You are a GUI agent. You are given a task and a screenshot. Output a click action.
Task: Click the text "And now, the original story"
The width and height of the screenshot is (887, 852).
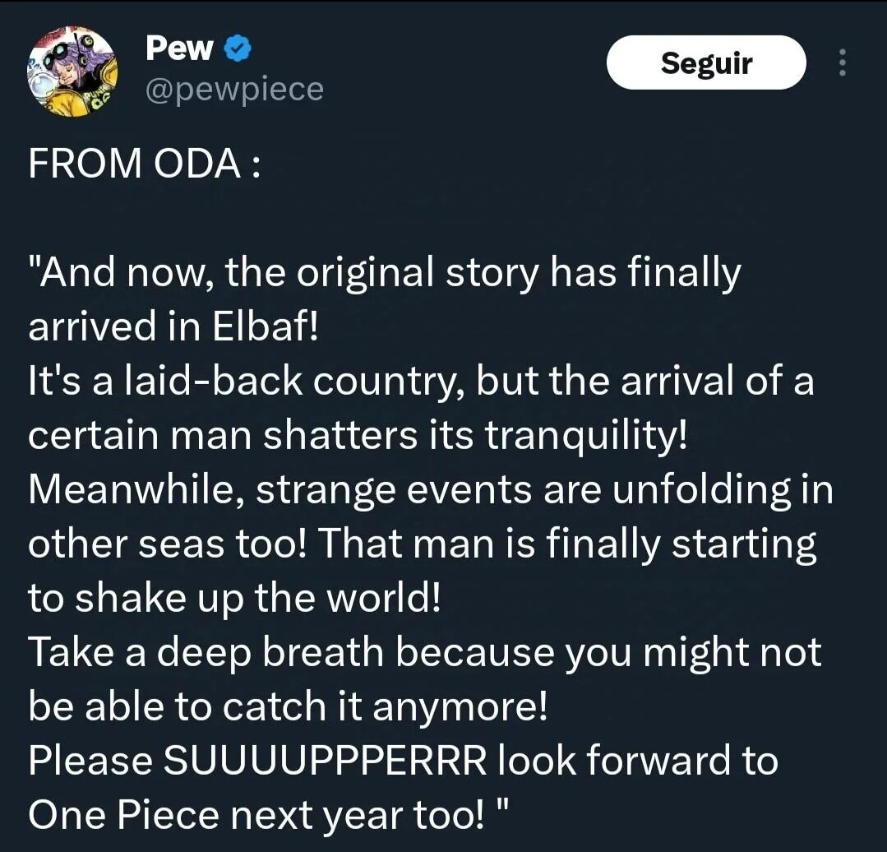point(233,273)
